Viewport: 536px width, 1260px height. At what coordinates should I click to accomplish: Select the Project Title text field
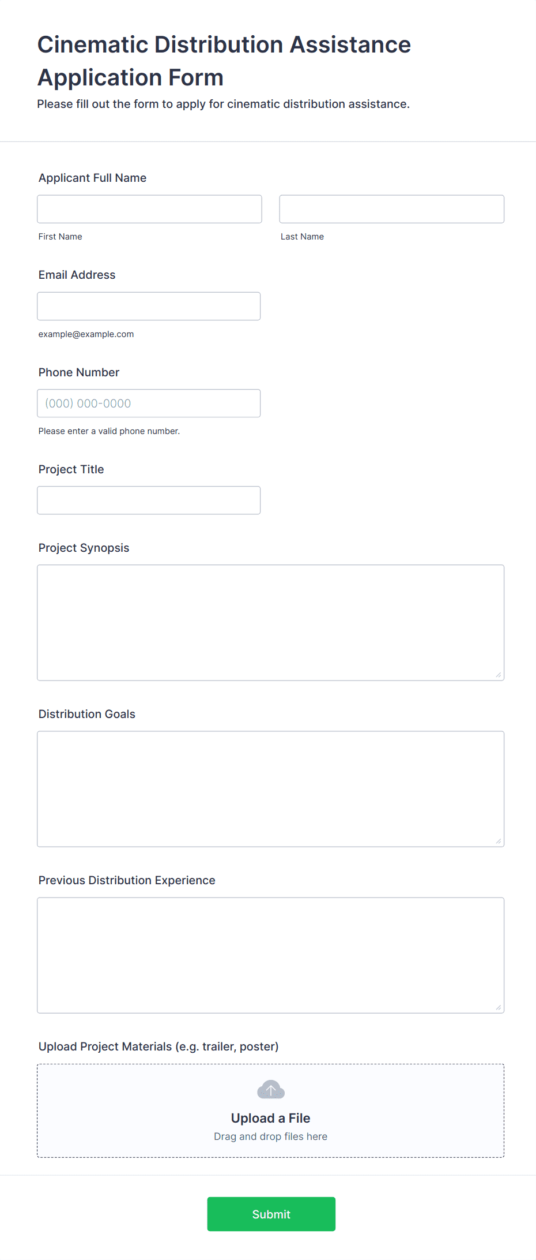[149, 500]
